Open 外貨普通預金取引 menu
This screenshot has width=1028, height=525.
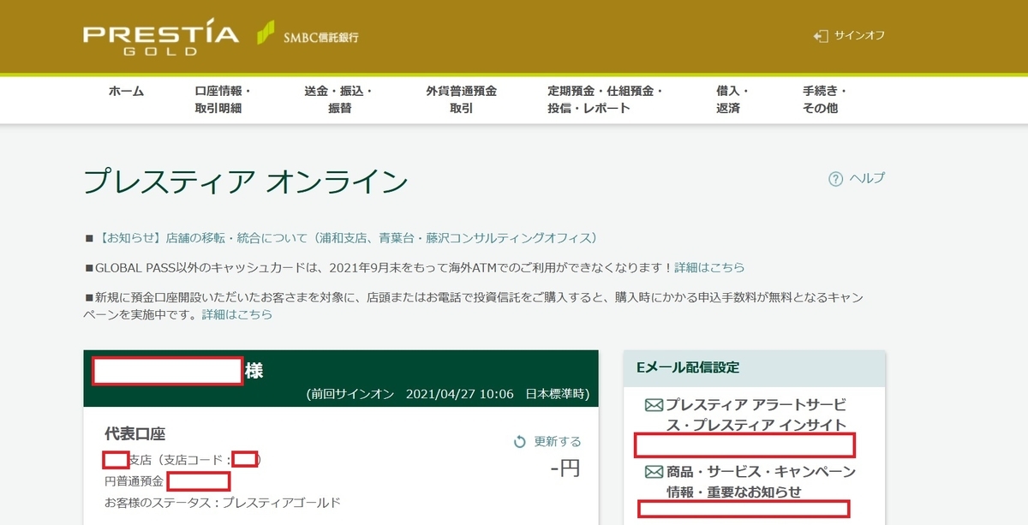click(461, 99)
